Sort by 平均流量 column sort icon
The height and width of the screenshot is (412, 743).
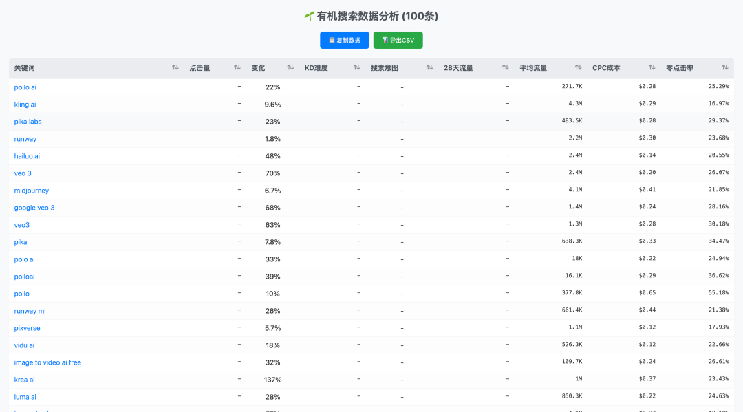click(x=578, y=67)
